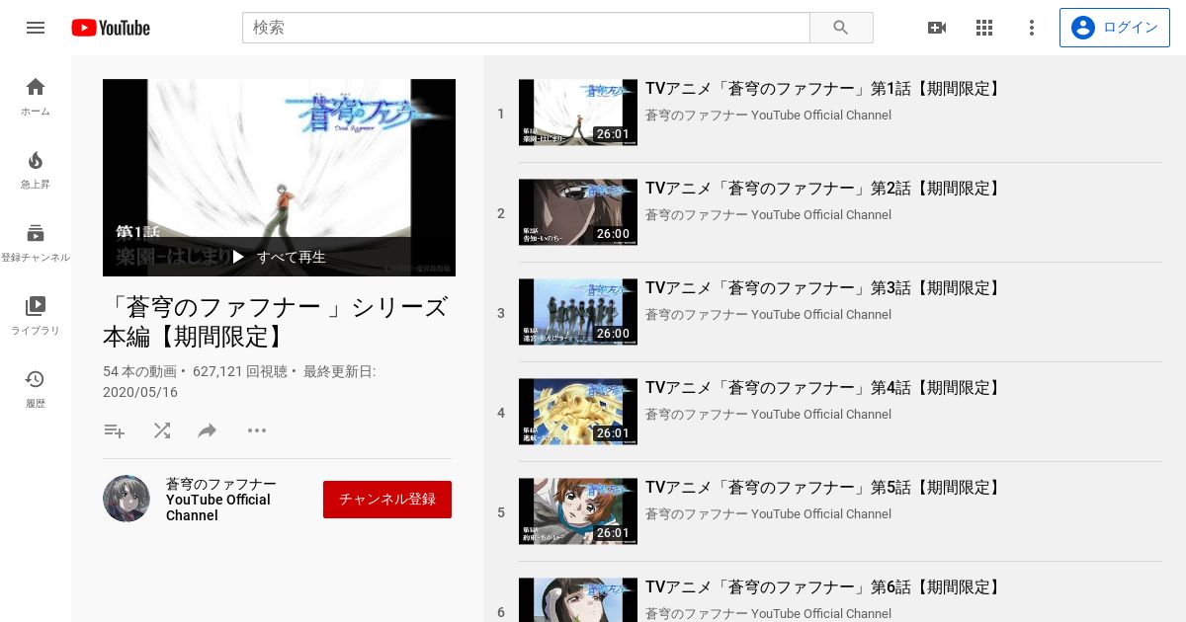Share the playlist with arrow icon

point(208,430)
